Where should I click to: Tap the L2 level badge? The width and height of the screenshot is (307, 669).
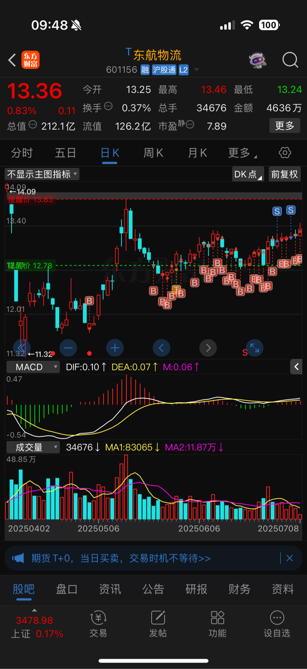click(183, 70)
